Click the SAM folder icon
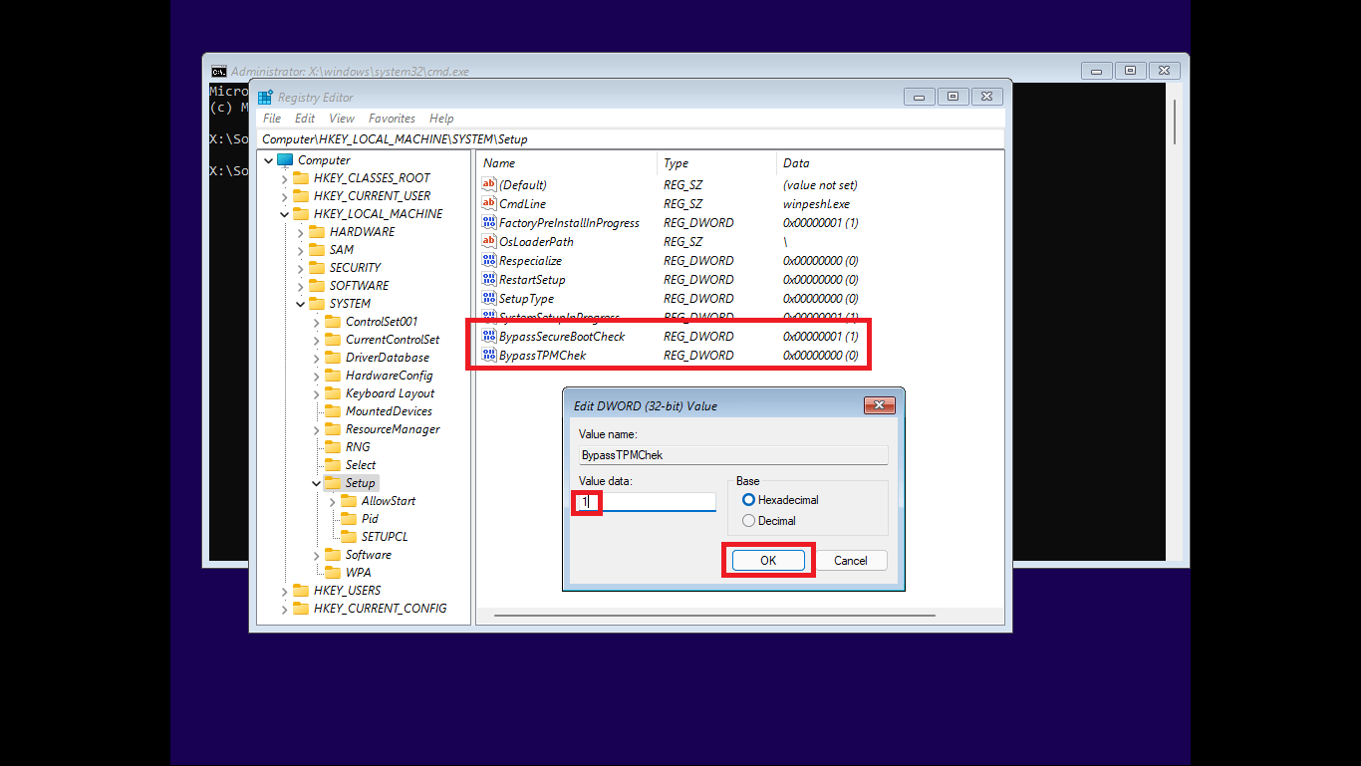1361x766 pixels. [x=317, y=249]
